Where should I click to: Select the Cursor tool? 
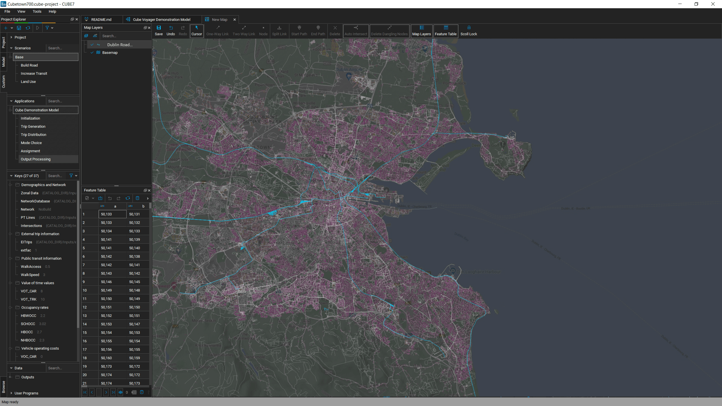tap(196, 30)
